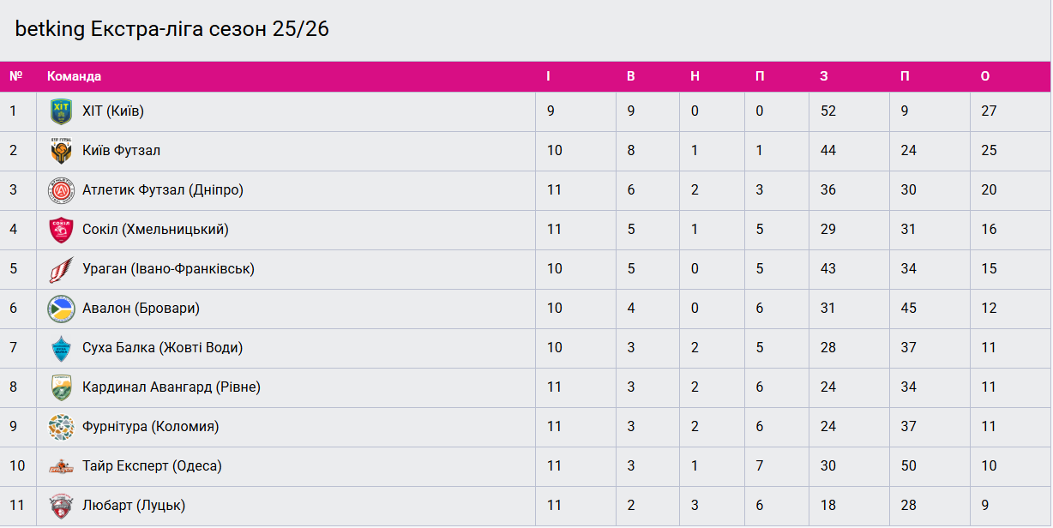
Task: Click the Київ Футзал team logo
Action: pos(61,151)
